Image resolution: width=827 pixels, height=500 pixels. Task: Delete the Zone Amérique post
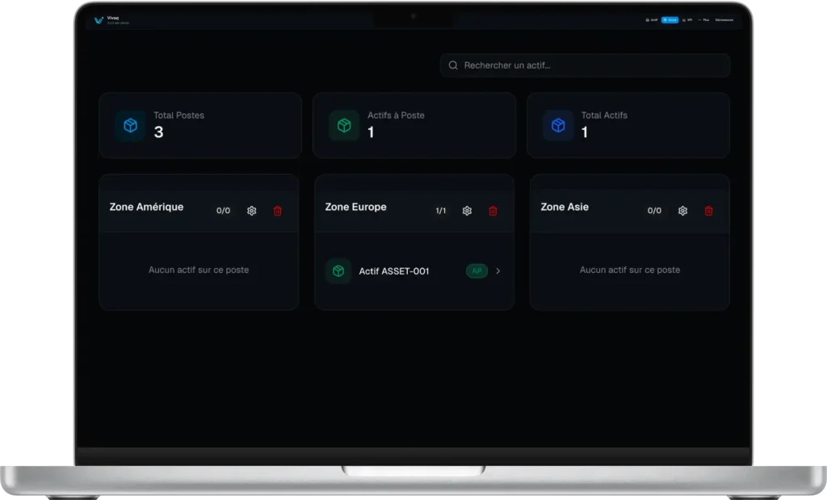(x=278, y=211)
